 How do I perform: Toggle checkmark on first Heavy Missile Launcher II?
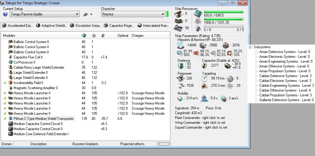click(x=5, y=93)
